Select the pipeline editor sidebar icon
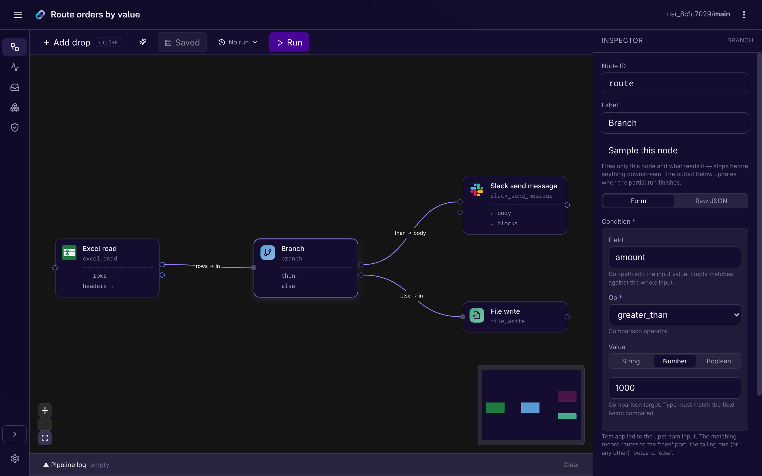The height and width of the screenshot is (476, 762). (15, 47)
